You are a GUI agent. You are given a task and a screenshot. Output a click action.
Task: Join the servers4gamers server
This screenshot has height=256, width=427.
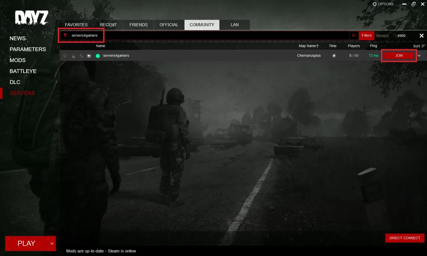(x=399, y=55)
